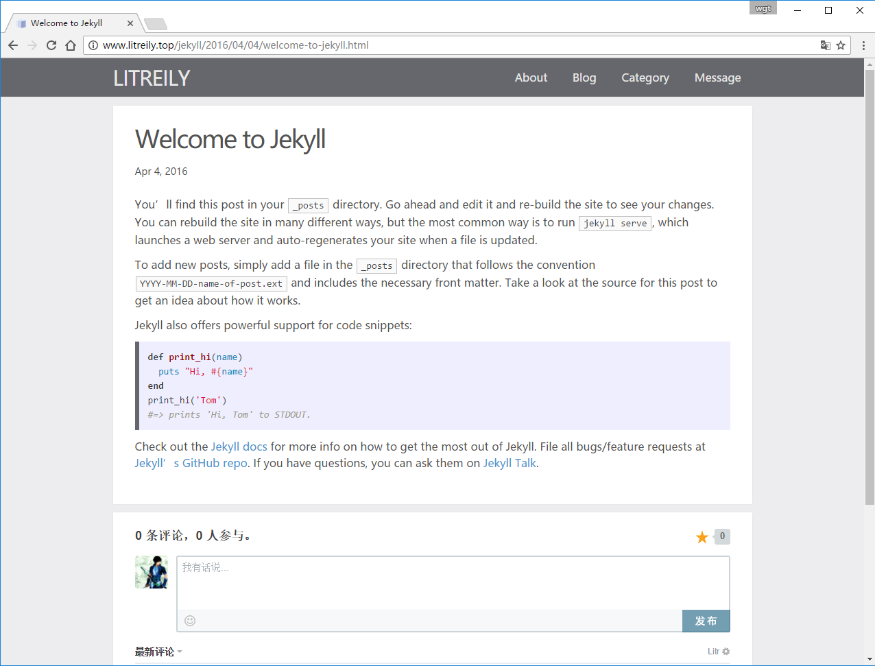
Task: Click the scrollbar up arrow
Action: coord(870,64)
